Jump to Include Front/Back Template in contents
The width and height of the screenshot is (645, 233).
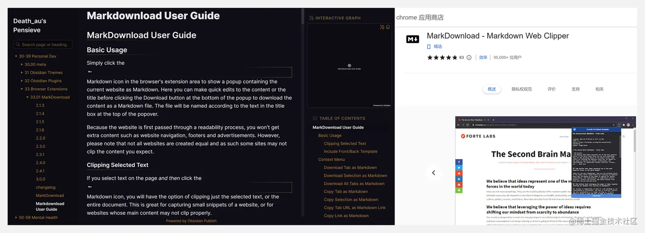pyautogui.click(x=351, y=151)
